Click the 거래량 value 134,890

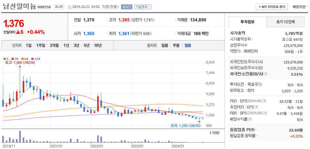pyautogui.click(x=198, y=20)
